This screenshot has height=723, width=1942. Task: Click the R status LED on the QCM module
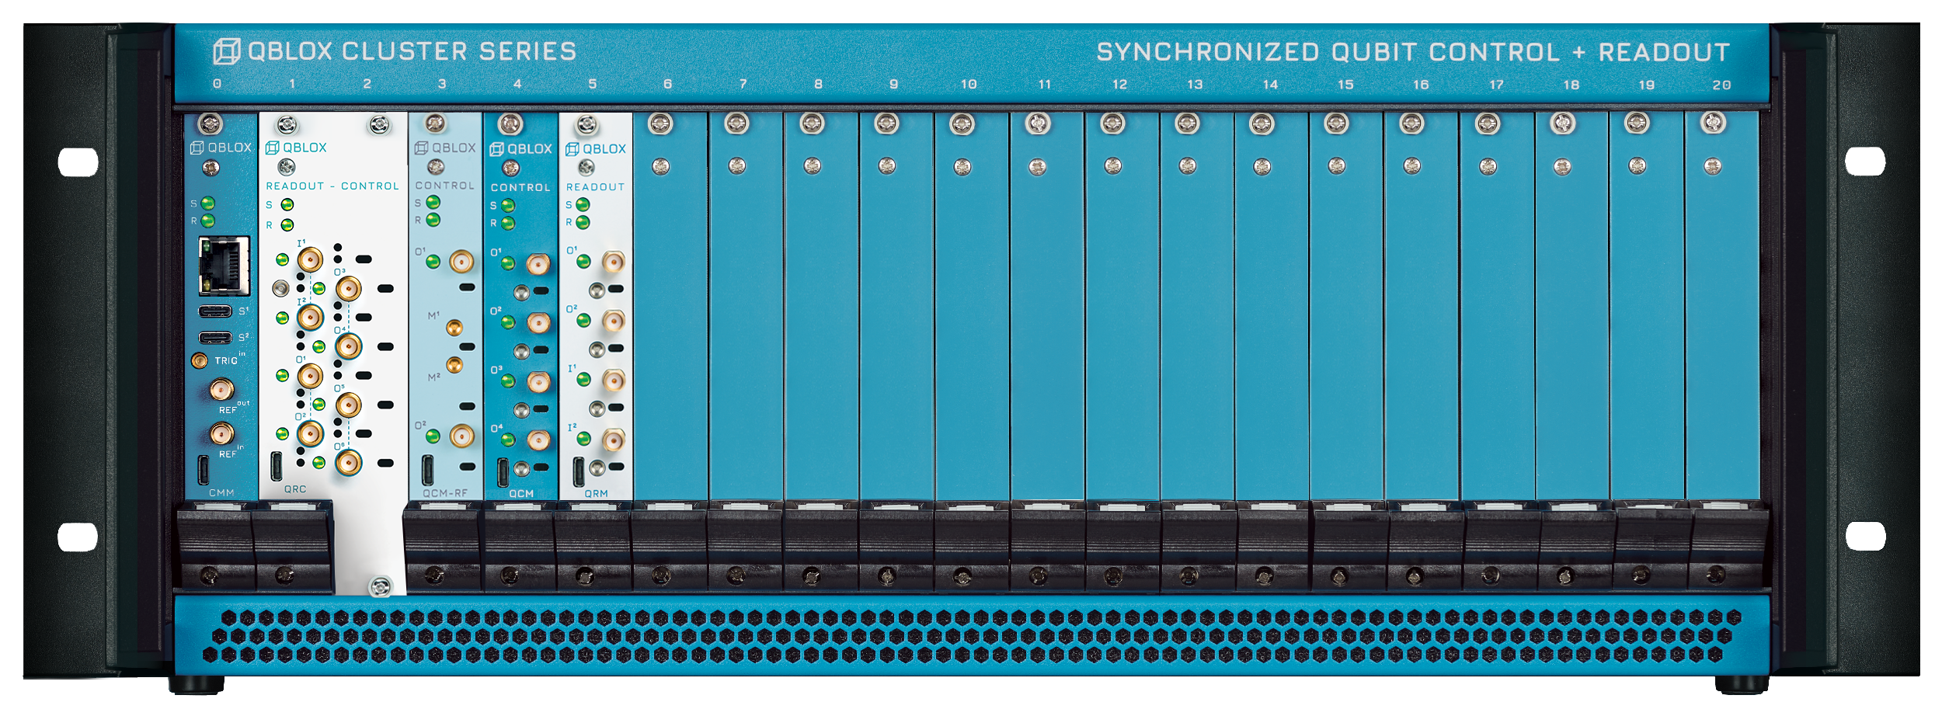[508, 224]
